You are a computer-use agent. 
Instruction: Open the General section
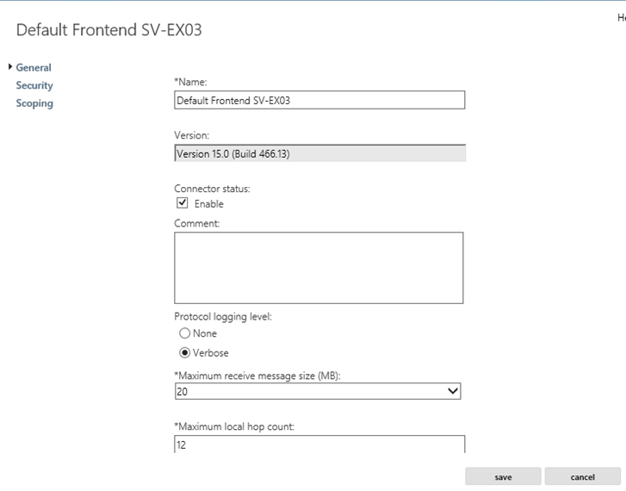[x=34, y=67]
